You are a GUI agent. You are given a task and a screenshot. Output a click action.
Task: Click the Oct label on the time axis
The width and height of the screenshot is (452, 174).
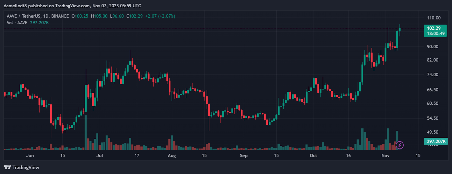pos(313,155)
